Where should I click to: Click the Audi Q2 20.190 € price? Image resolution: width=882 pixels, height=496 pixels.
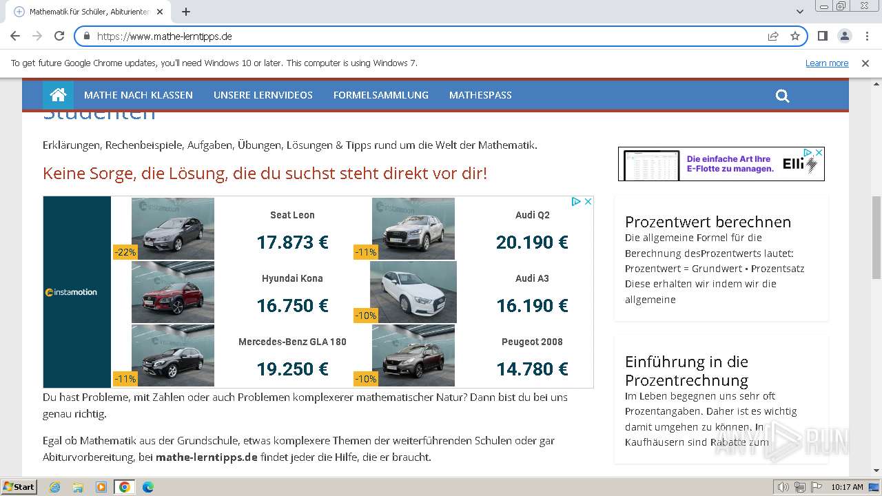point(532,242)
